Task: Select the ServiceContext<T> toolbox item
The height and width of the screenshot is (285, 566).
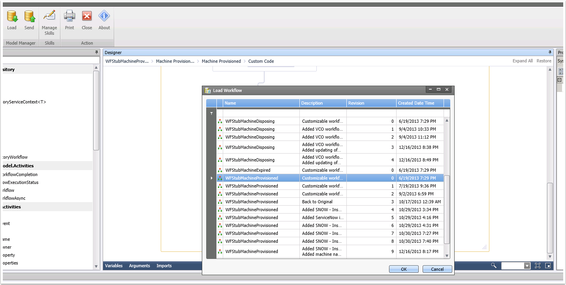Action: pyautogui.click(x=24, y=102)
